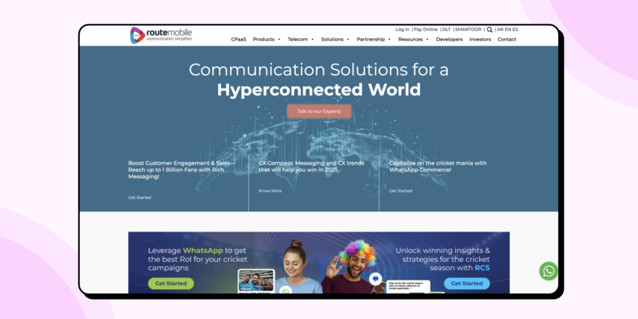Click Know More under CX Compass
Screen dimensions: 638x319
(x=270, y=191)
